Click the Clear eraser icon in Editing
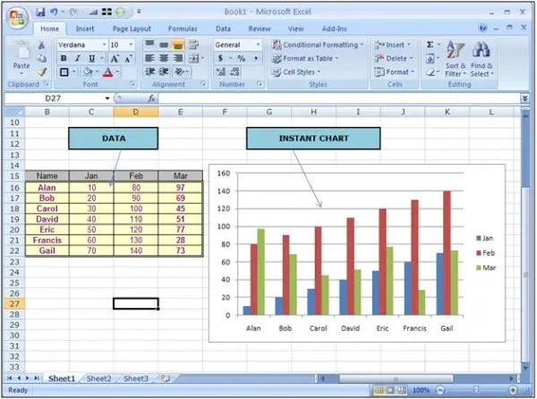The image size is (537, 399). coord(430,72)
